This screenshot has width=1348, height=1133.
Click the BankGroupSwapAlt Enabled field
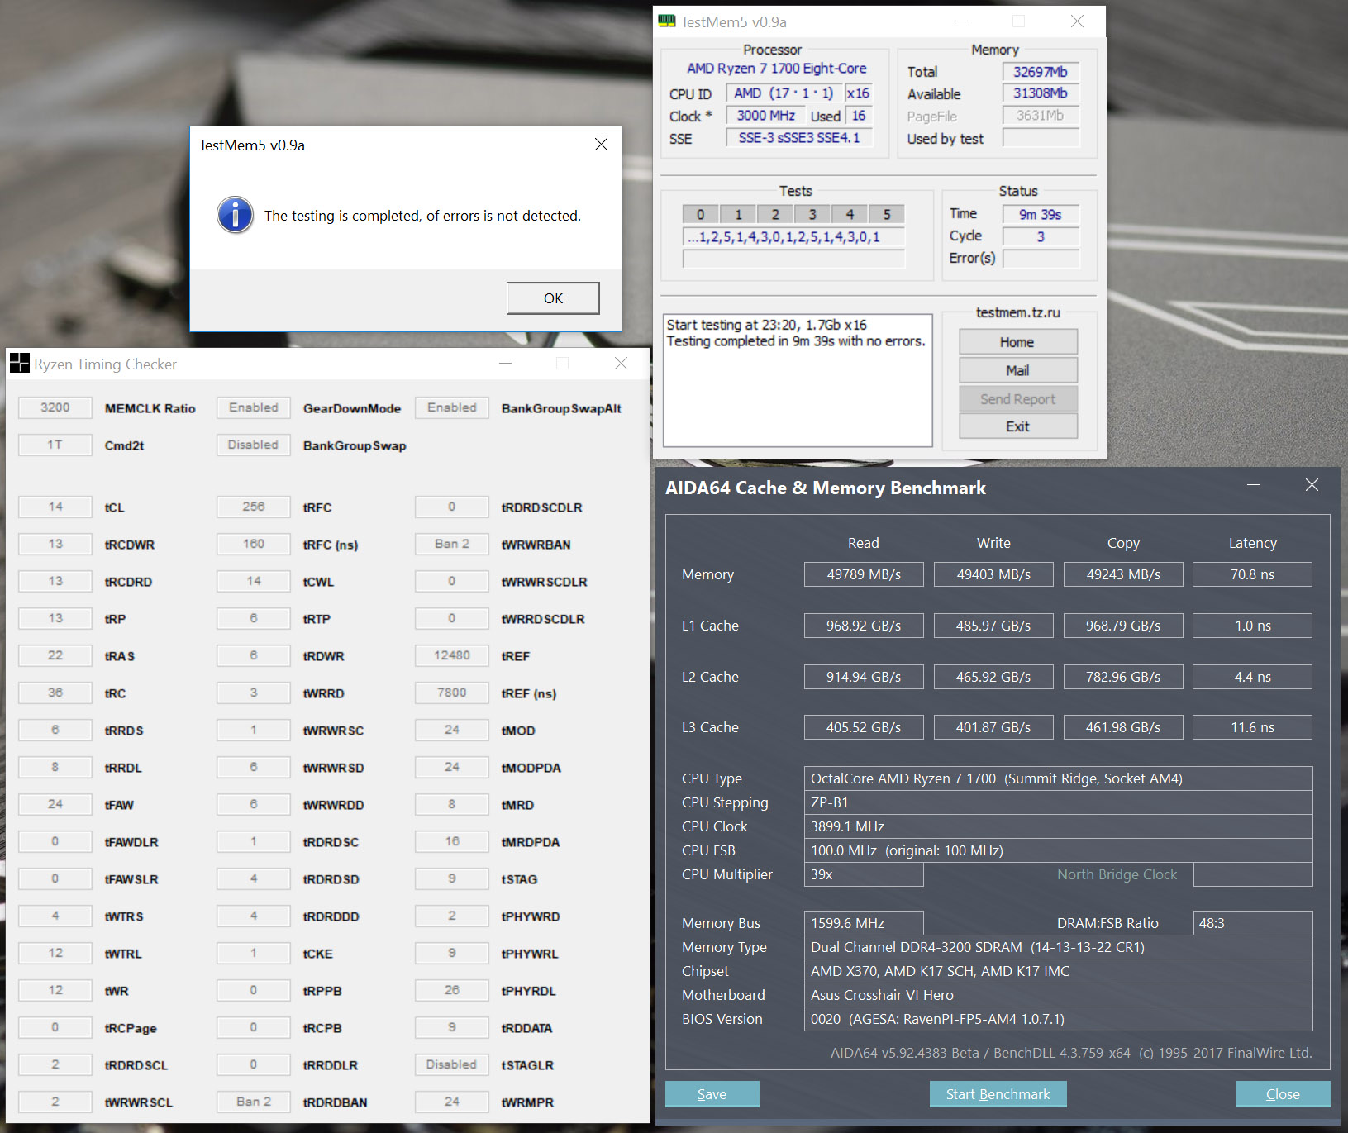point(452,407)
